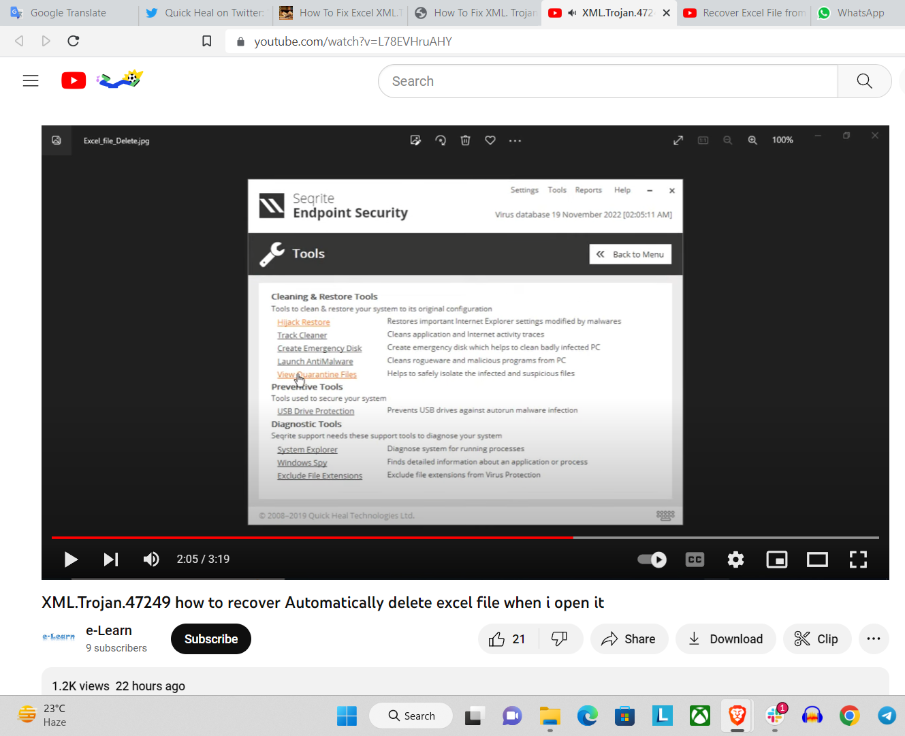The height and width of the screenshot is (736, 905).
Task: Open the more actions three-dot menu
Action: pyautogui.click(x=874, y=639)
